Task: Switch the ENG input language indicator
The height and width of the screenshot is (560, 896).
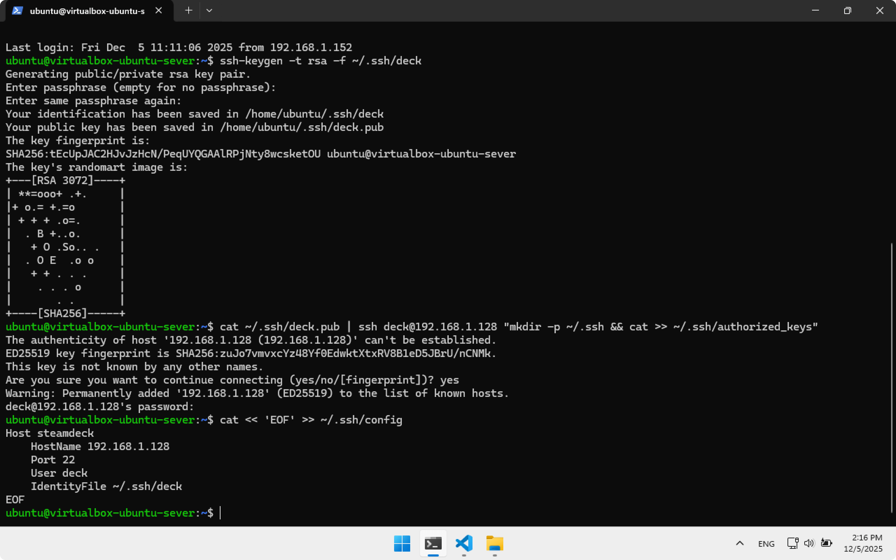Action: pyautogui.click(x=766, y=544)
